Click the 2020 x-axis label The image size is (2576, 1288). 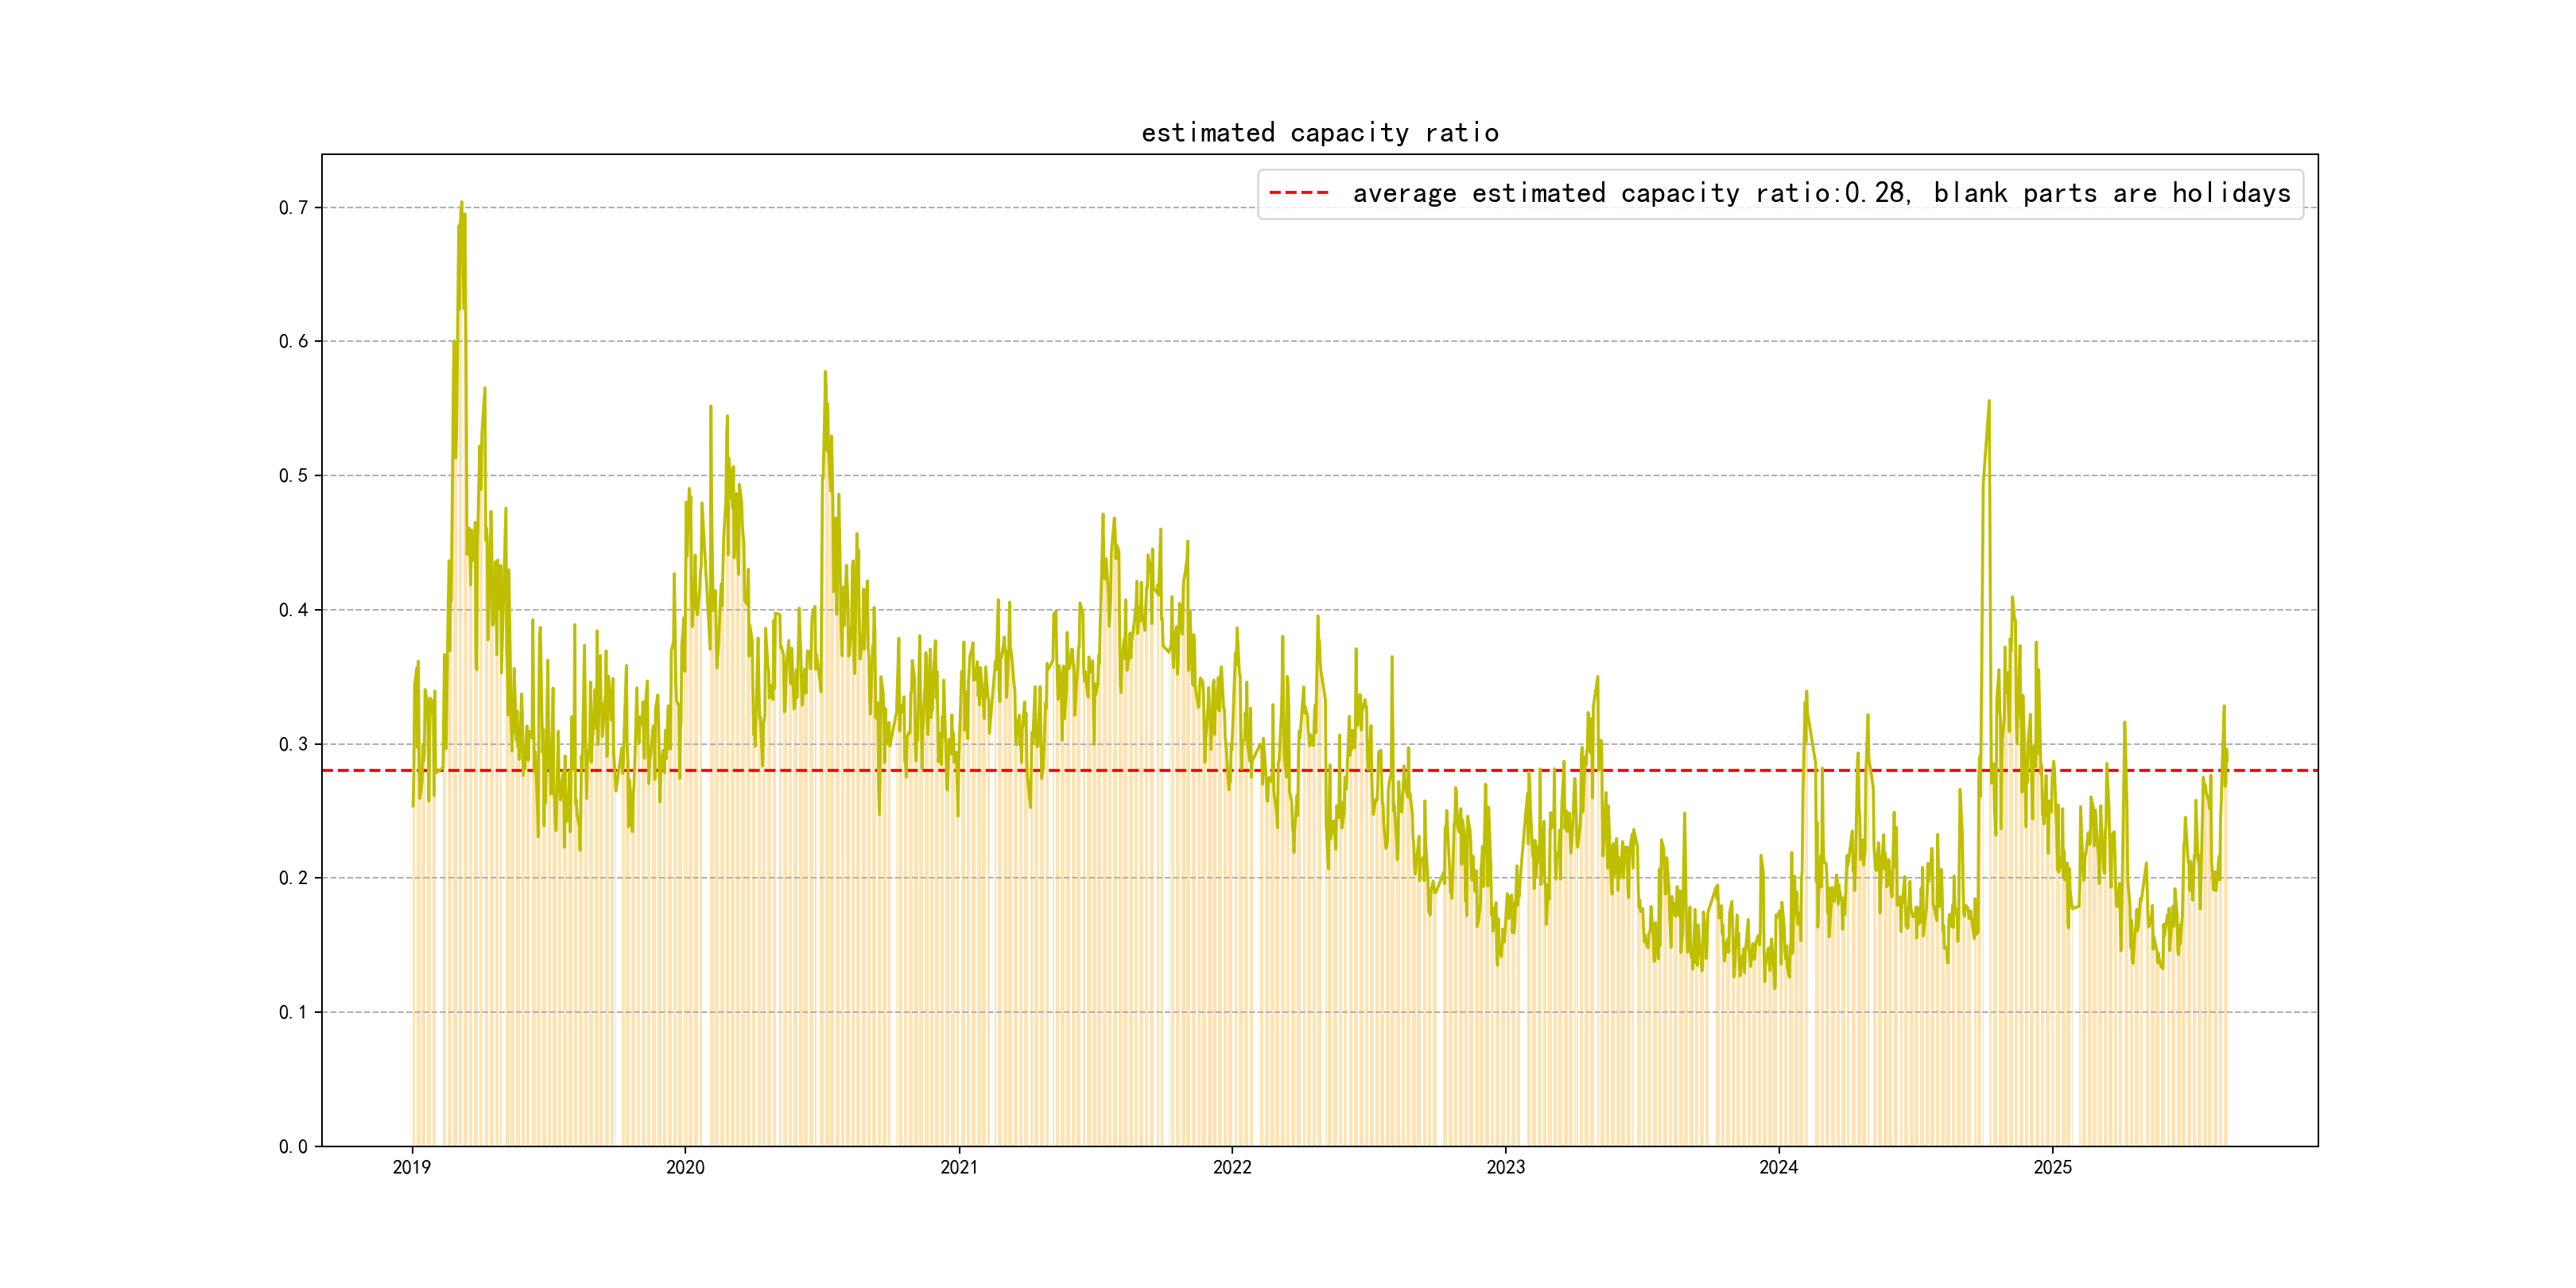pos(685,1167)
